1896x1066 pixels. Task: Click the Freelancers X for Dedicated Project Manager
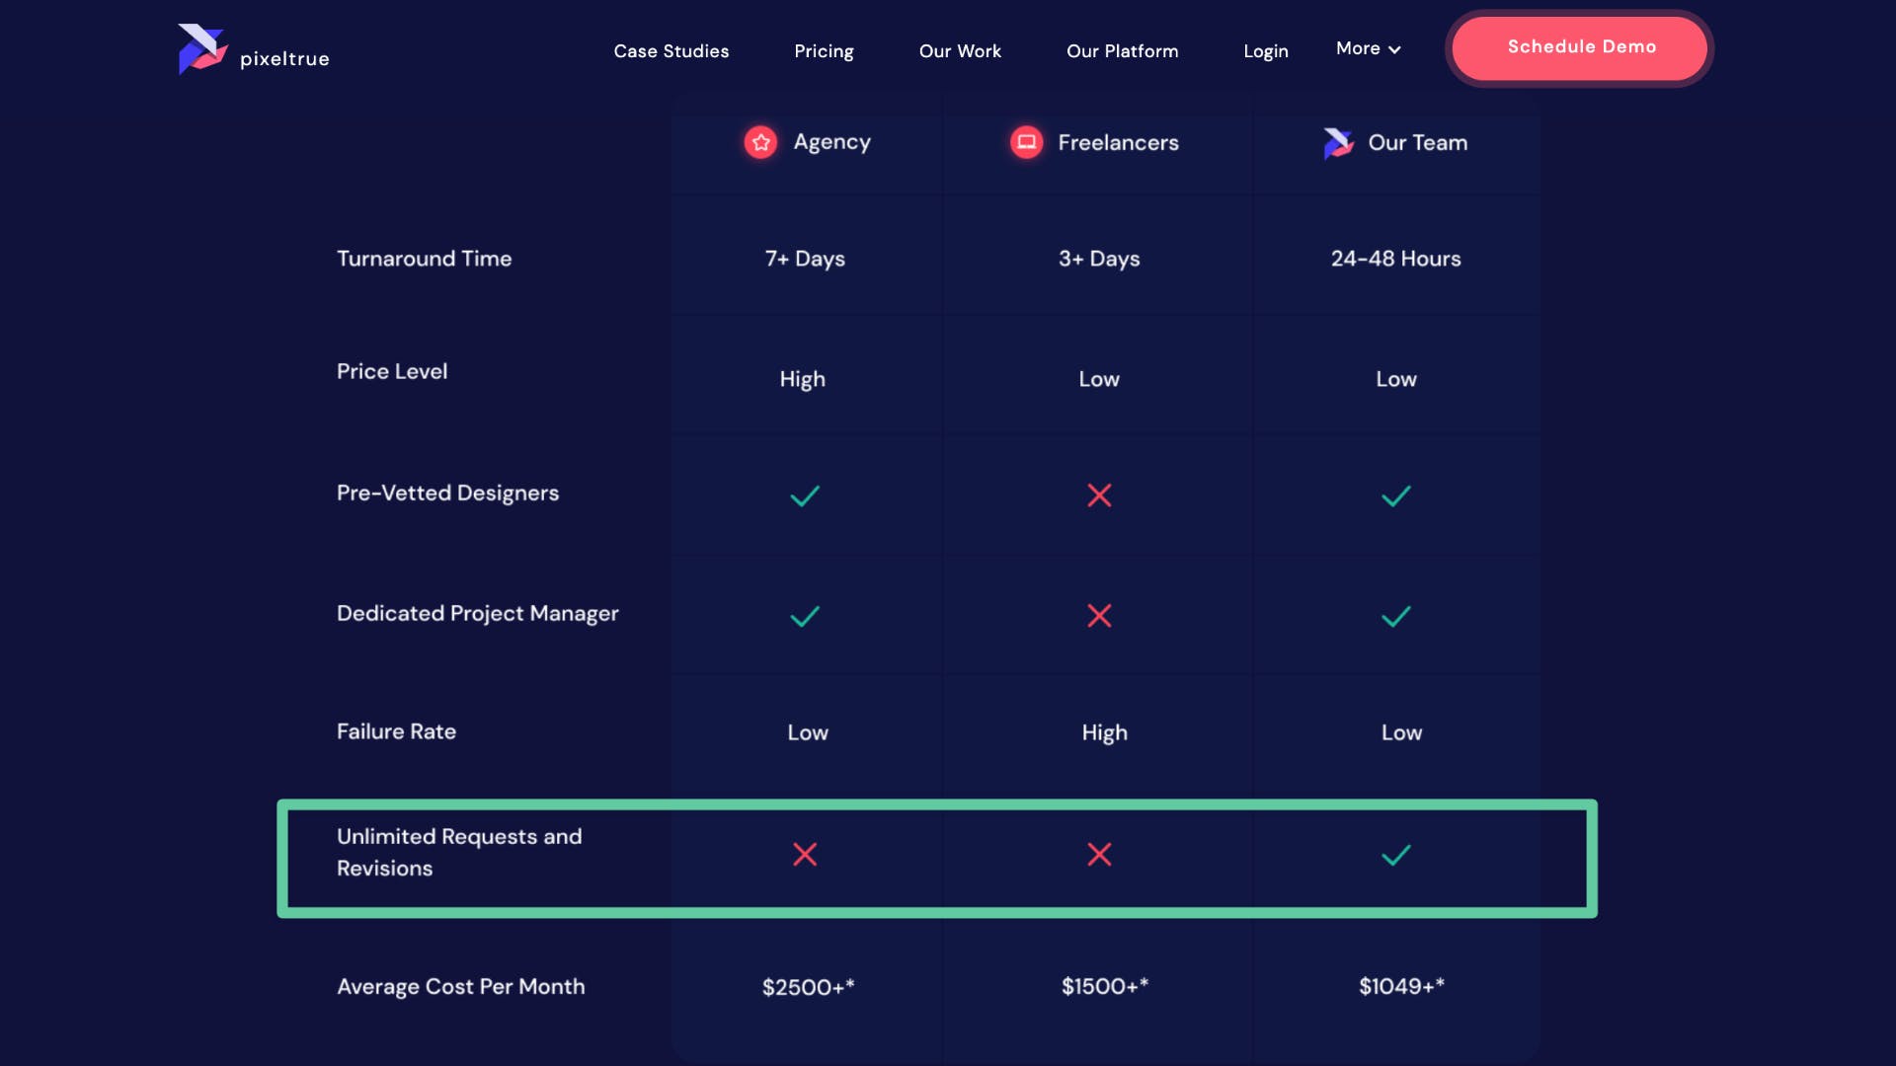pos(1099,616)
